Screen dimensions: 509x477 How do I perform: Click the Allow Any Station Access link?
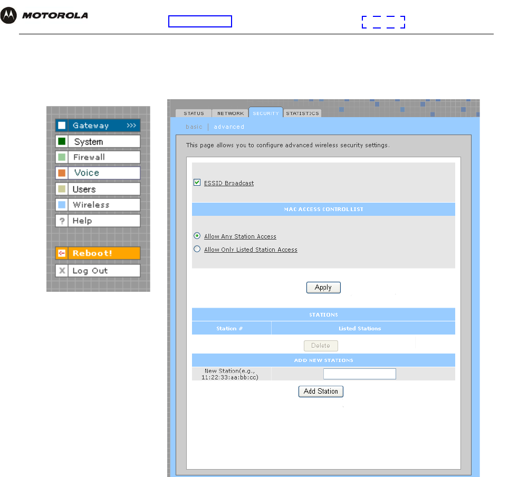[x=240, y=236]
